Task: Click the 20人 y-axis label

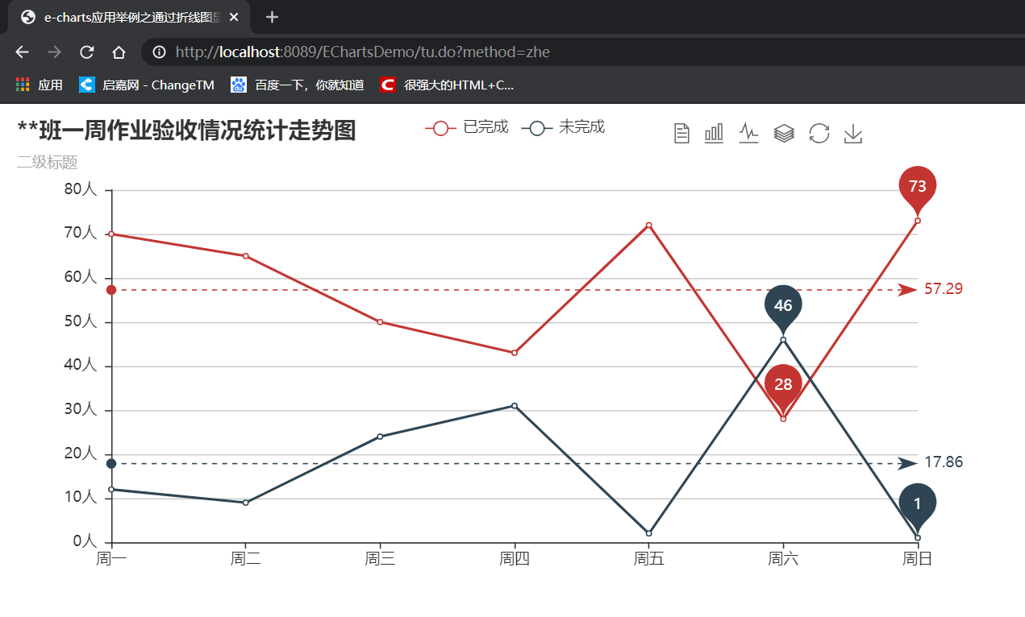Action: (x=81, y=454)
